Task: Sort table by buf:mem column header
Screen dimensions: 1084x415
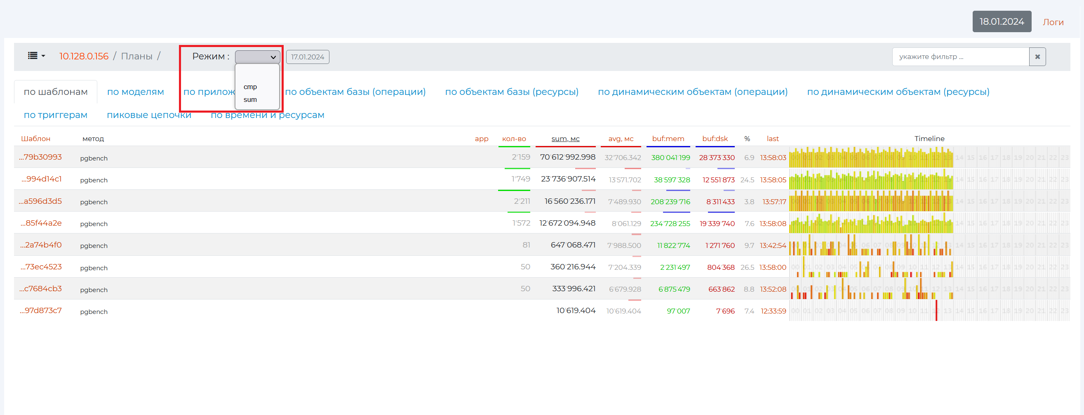Action: pos(668,139)
